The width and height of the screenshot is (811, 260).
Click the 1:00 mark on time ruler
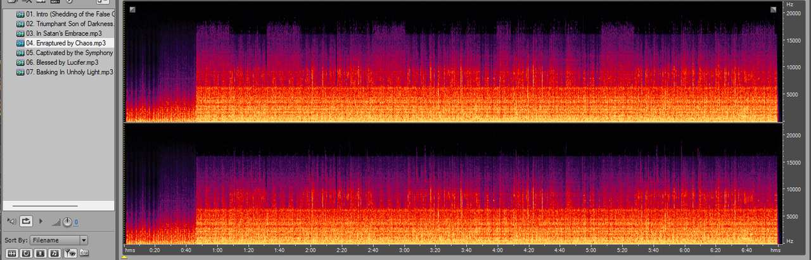click(217, 251)
